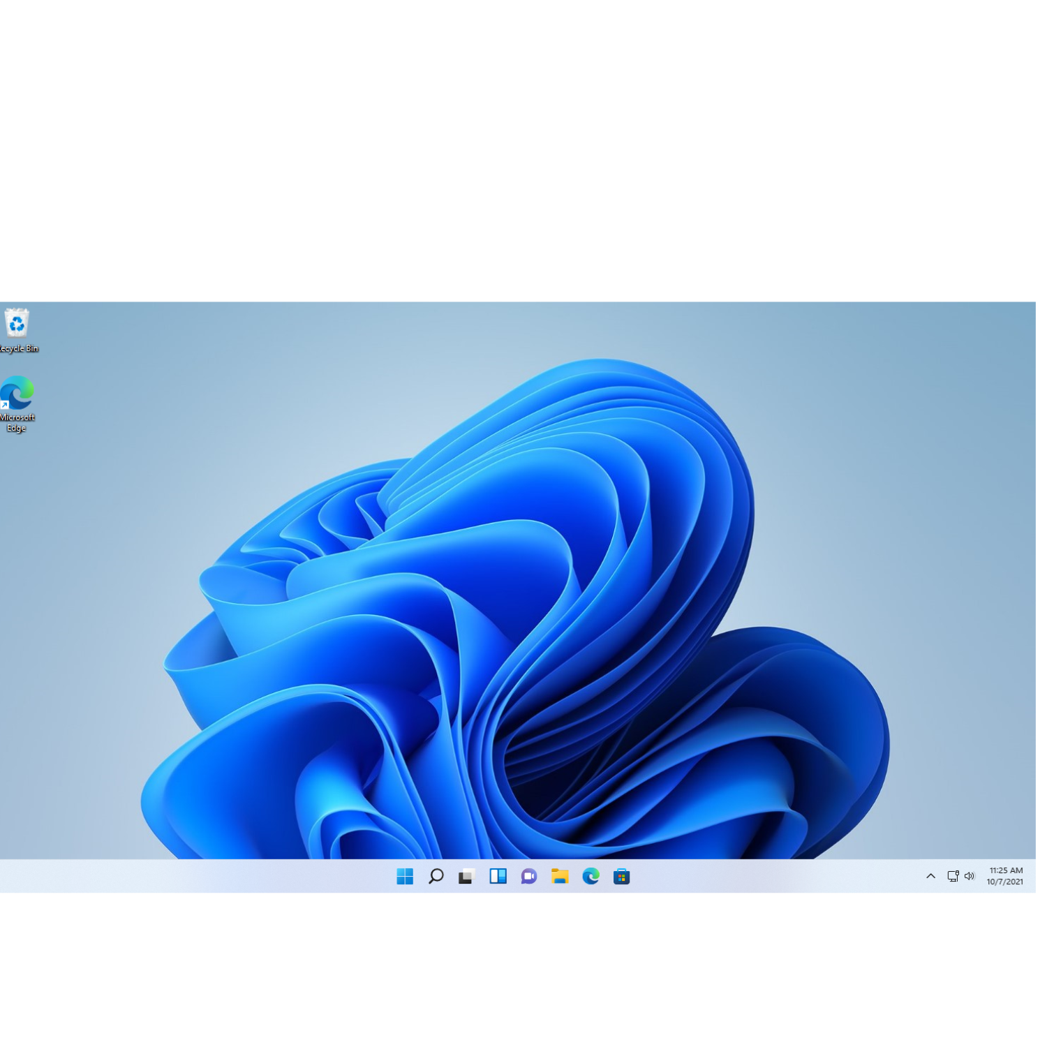This screenshot has width=1047, height=1047.
Task: Click the volume speaker tray icon
Action: pyautogui.click(x=970, y=876)
